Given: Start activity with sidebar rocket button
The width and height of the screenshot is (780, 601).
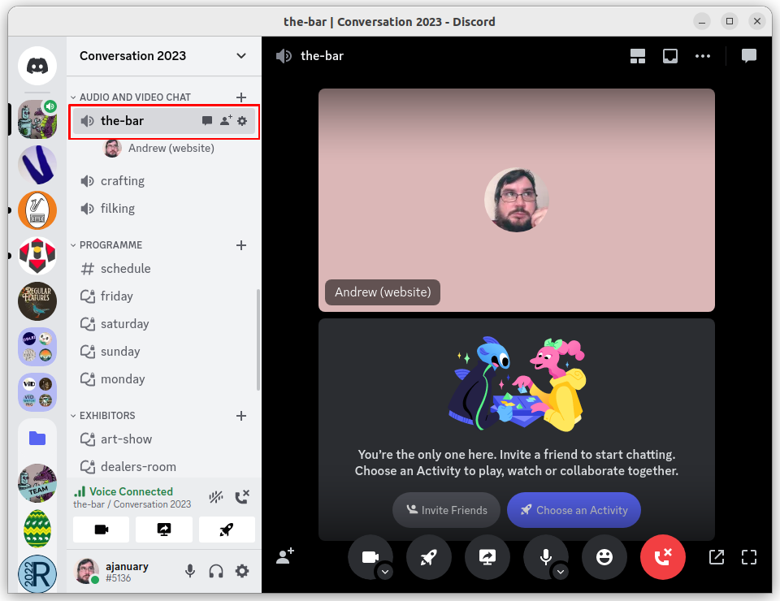Looking at the screenshot, I should (x=227, y=530).
